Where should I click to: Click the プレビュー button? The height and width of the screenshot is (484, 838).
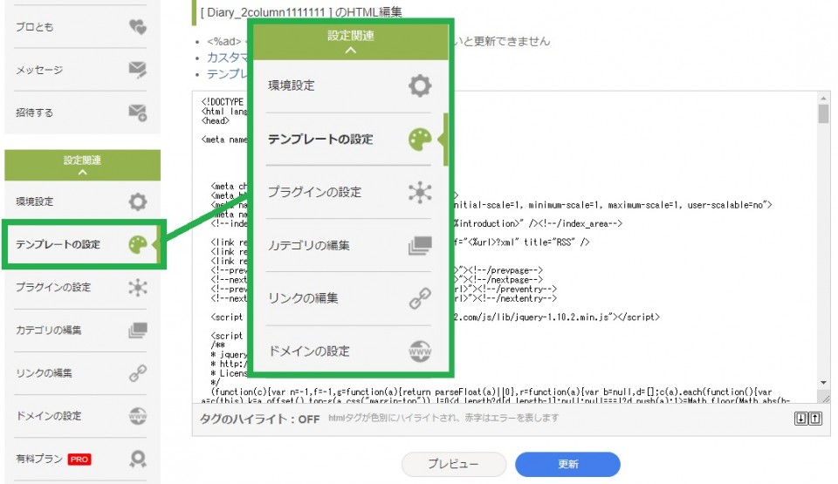click(x=453, y=464)
